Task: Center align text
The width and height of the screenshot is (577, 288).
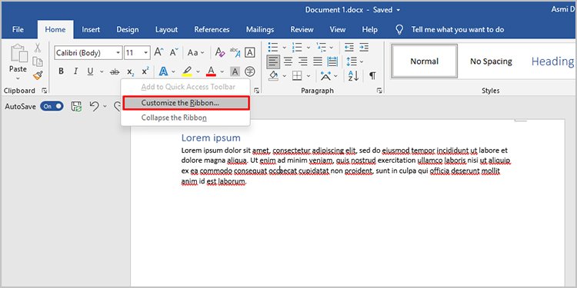Action: coord(288,61)
